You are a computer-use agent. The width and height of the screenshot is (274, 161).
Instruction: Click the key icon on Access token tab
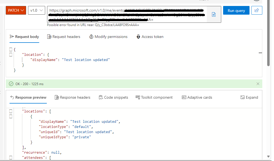(x=139, y=37)
